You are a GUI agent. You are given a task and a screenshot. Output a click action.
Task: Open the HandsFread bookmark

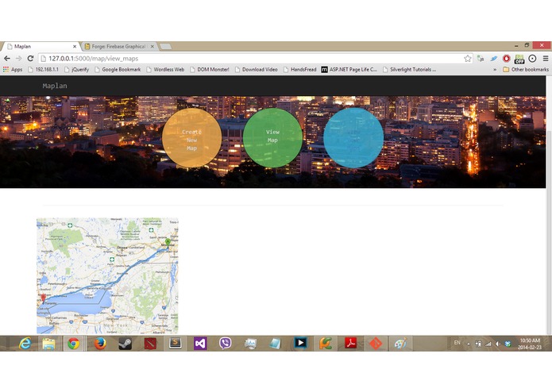tap(299, 70)
